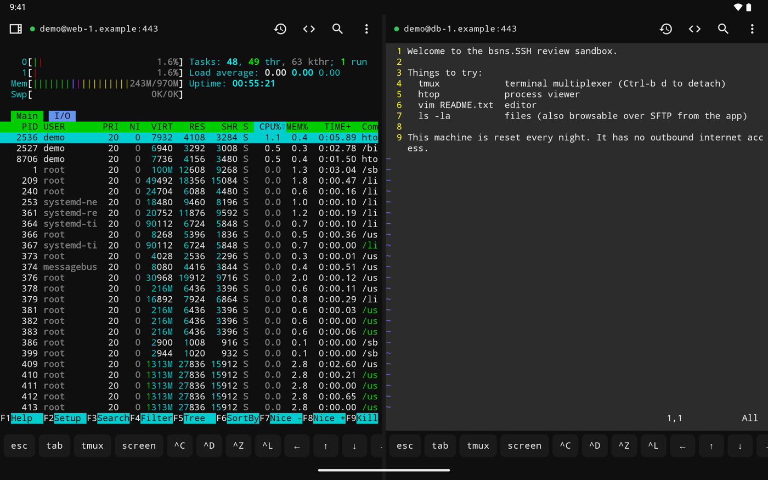Tap ^D key in db-1 key bar
768x480 pixels.
tap(595, 445)
